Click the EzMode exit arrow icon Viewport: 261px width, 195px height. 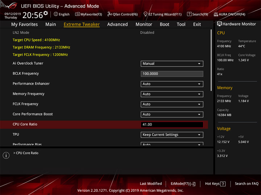pos(193,184)
